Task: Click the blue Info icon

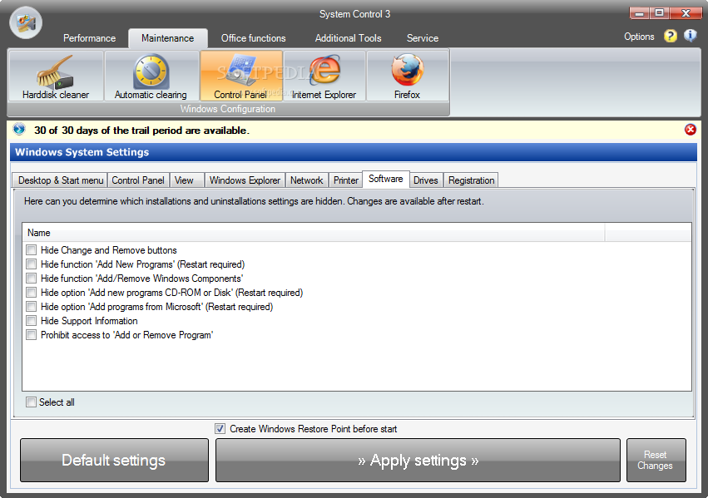Action: pos(691,36)
